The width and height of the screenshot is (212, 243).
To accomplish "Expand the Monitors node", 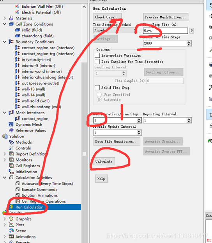I will click(5, 160).
